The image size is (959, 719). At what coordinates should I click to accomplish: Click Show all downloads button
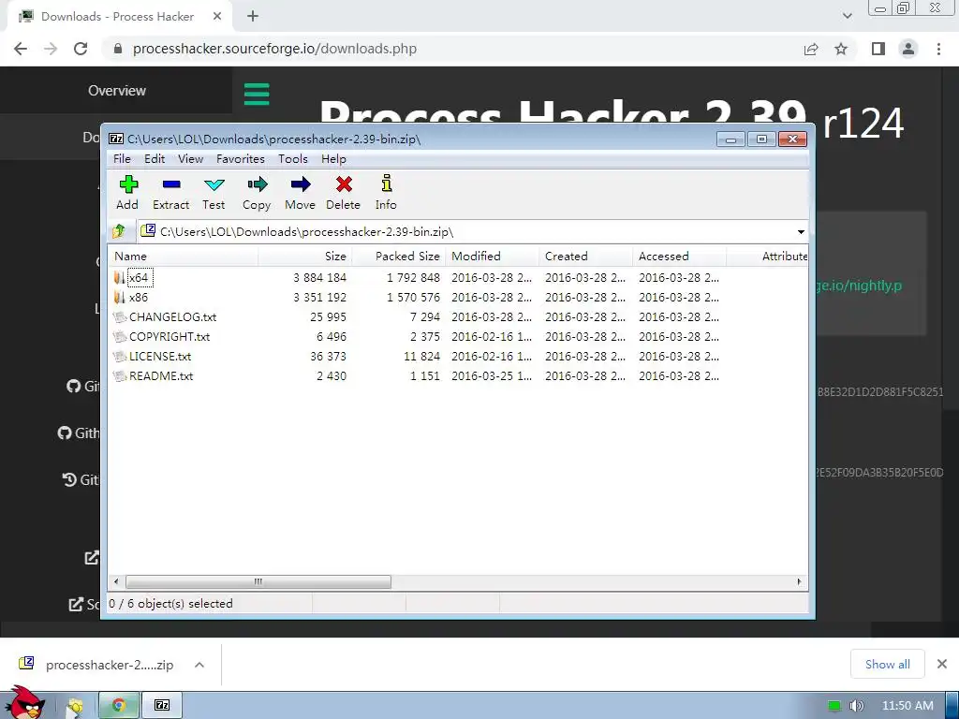click(x=888, y=664)
